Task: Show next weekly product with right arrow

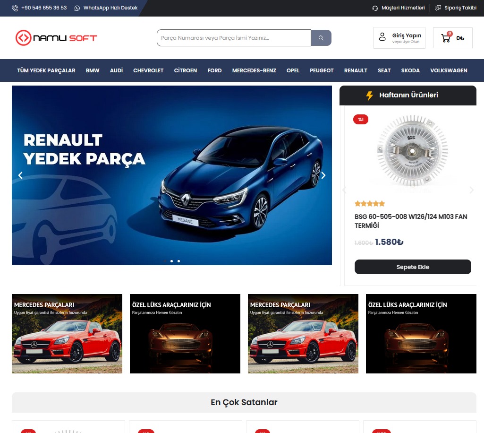Action: [471, 190]
